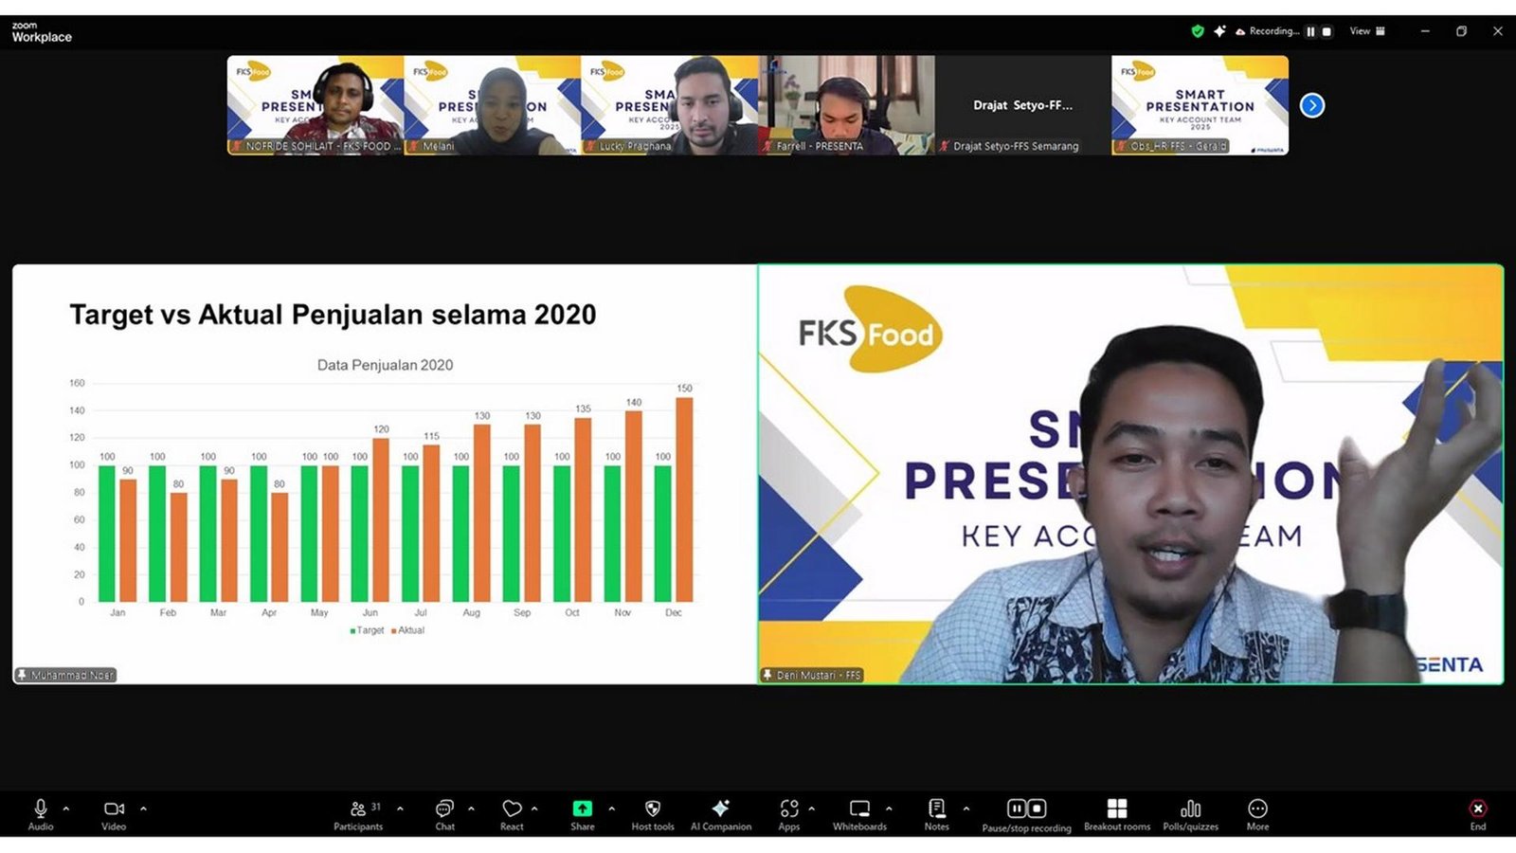Click muted mic icon beside NOFRIDE SOHILAIT
This screenshot has height=853, width=1516.
point(236,146)
